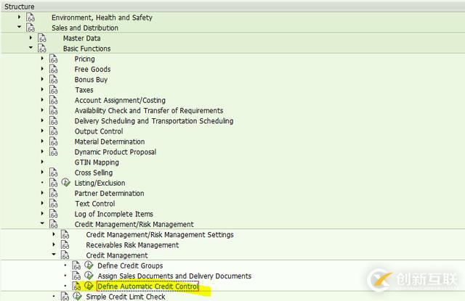Select Availability Check and Transfer of Requirements
This screenshot has width=465, height=301.
tap(148, 111)
